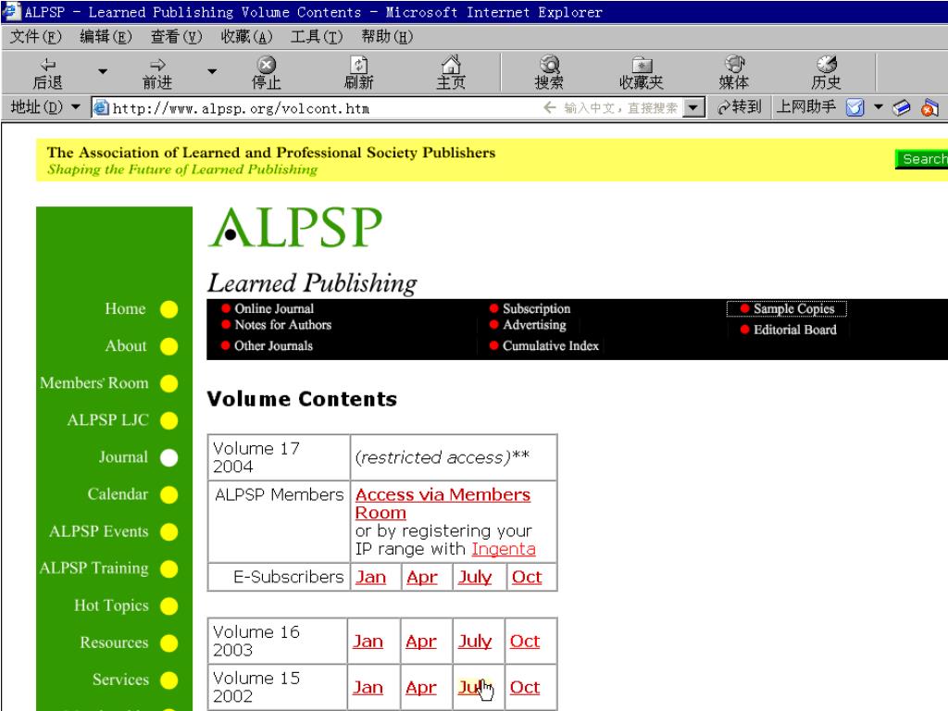
Task: Click the yellow dot beside Hot Topics
Action: pos(168,605)
